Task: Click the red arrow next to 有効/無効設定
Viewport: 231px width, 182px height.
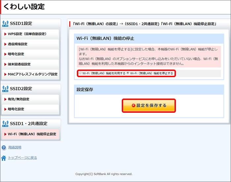Action: click(x=6, y=99)
